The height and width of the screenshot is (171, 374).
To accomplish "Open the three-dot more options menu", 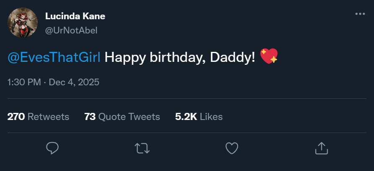I will [360, 14].
